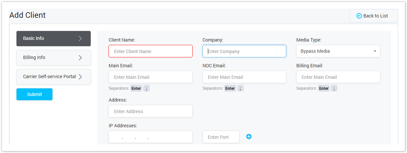
Task: Focus the Client Name input field
Action: (x=150, y=51)
